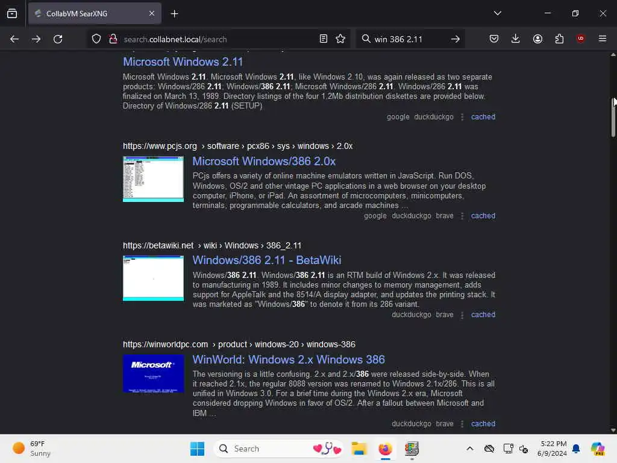The width and height of the screenshot is (617, 463).
Task: Open the clock showing 5:22 PM
Action: tap(552, 449)
